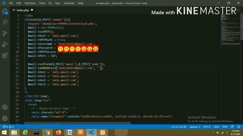This screenshot has height=136, width=243.
Task: Click 'setForm' on line 13
Action: tap(45, 64)
